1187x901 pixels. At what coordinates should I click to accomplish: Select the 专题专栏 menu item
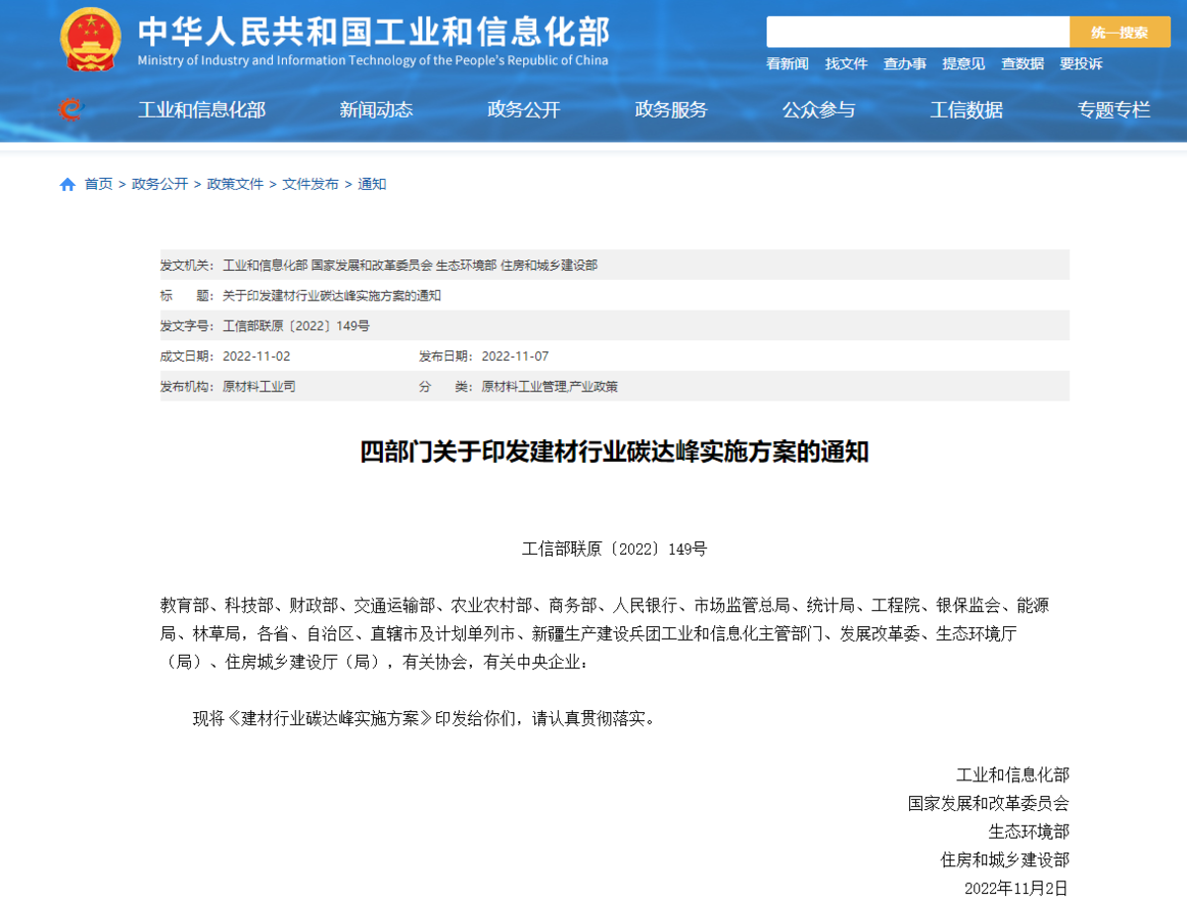(x=1115, y=110)
